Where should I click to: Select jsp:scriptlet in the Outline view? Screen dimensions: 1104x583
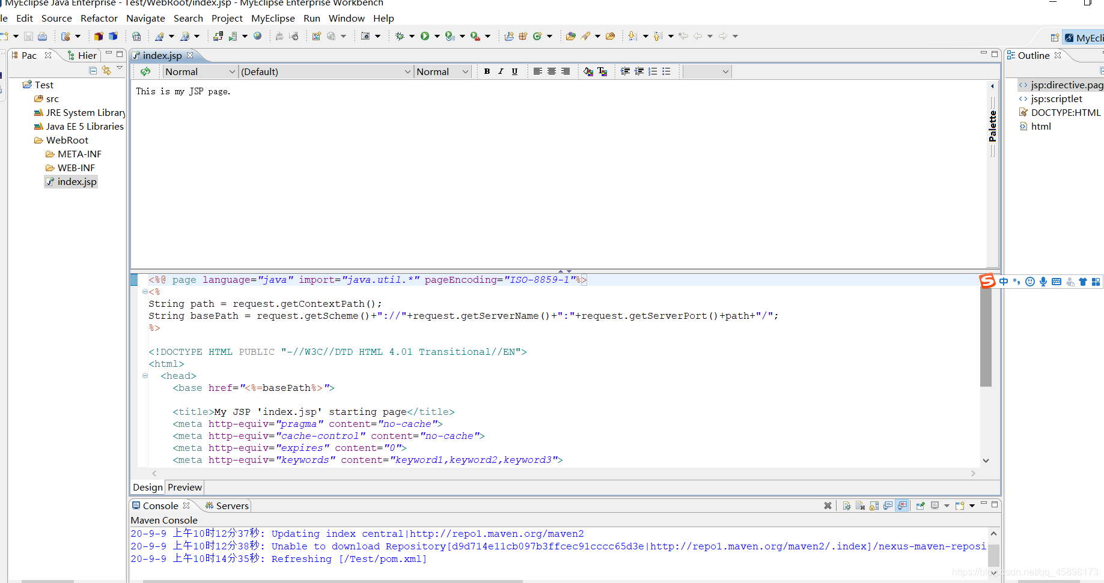tap(1056, 98)
